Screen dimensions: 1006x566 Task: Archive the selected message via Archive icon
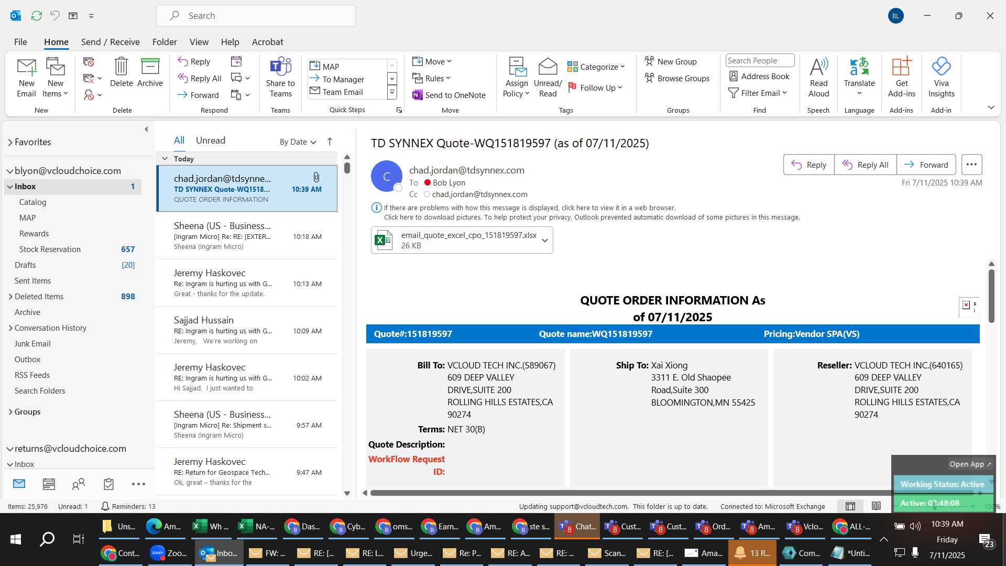point(150,72)
